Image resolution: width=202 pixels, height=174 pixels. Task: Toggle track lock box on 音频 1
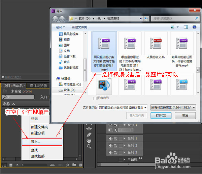[121, 139]
